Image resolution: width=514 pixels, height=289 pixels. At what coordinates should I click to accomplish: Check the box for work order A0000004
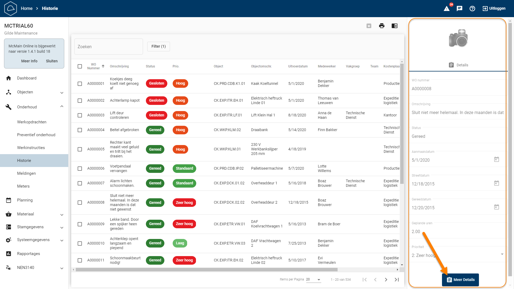tap(80, 130)
